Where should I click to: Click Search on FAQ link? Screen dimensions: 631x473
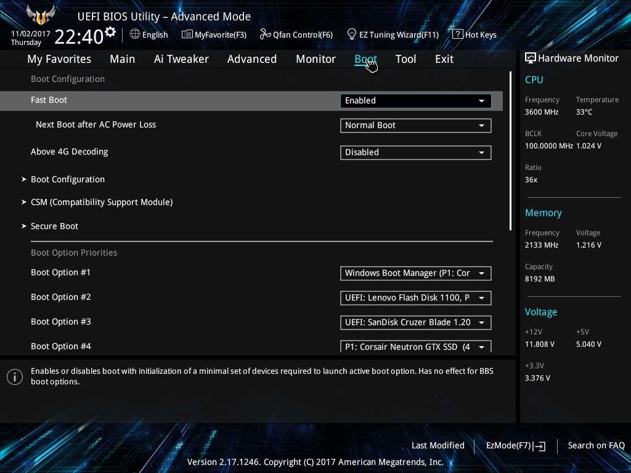click(596, 445)
